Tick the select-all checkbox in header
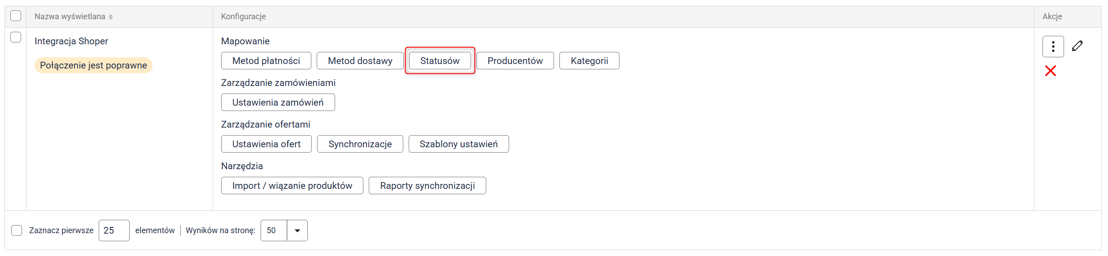 tap(16, 16)
